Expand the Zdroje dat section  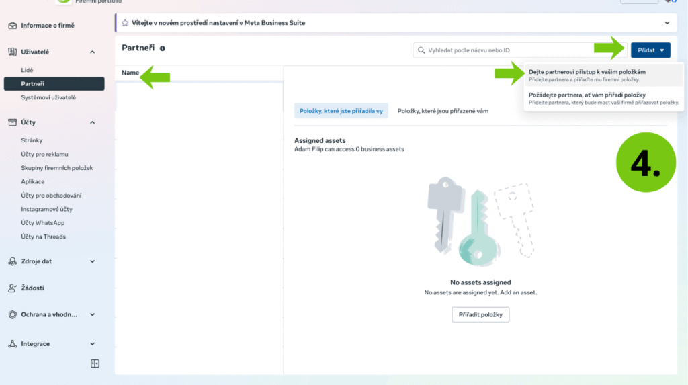tap(93, 261)
